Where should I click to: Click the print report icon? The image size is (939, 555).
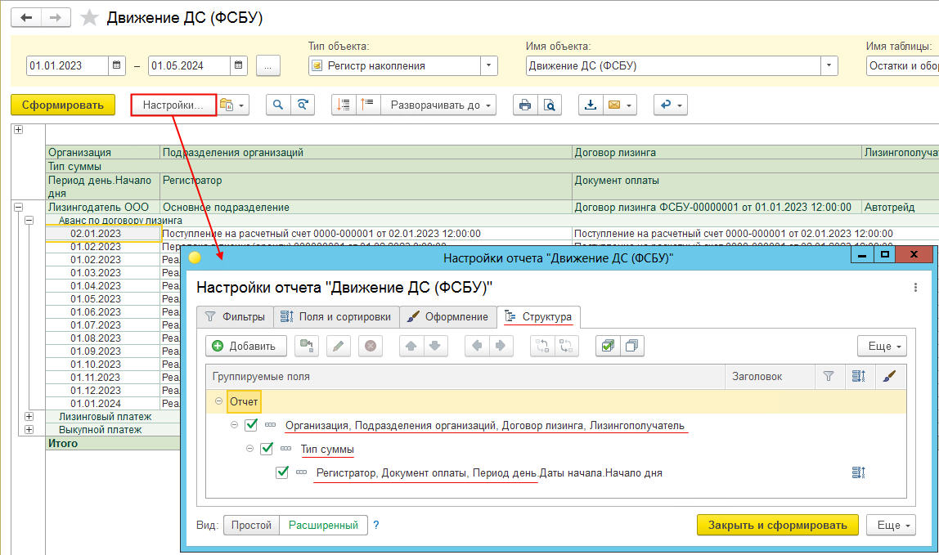525,105
